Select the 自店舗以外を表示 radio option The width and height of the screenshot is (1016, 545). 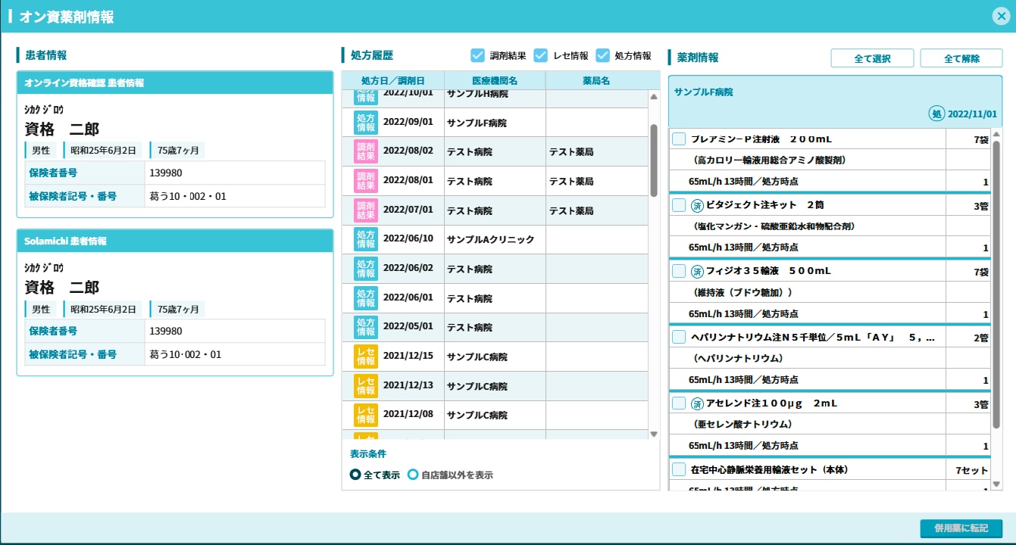[x=413, y=475]
